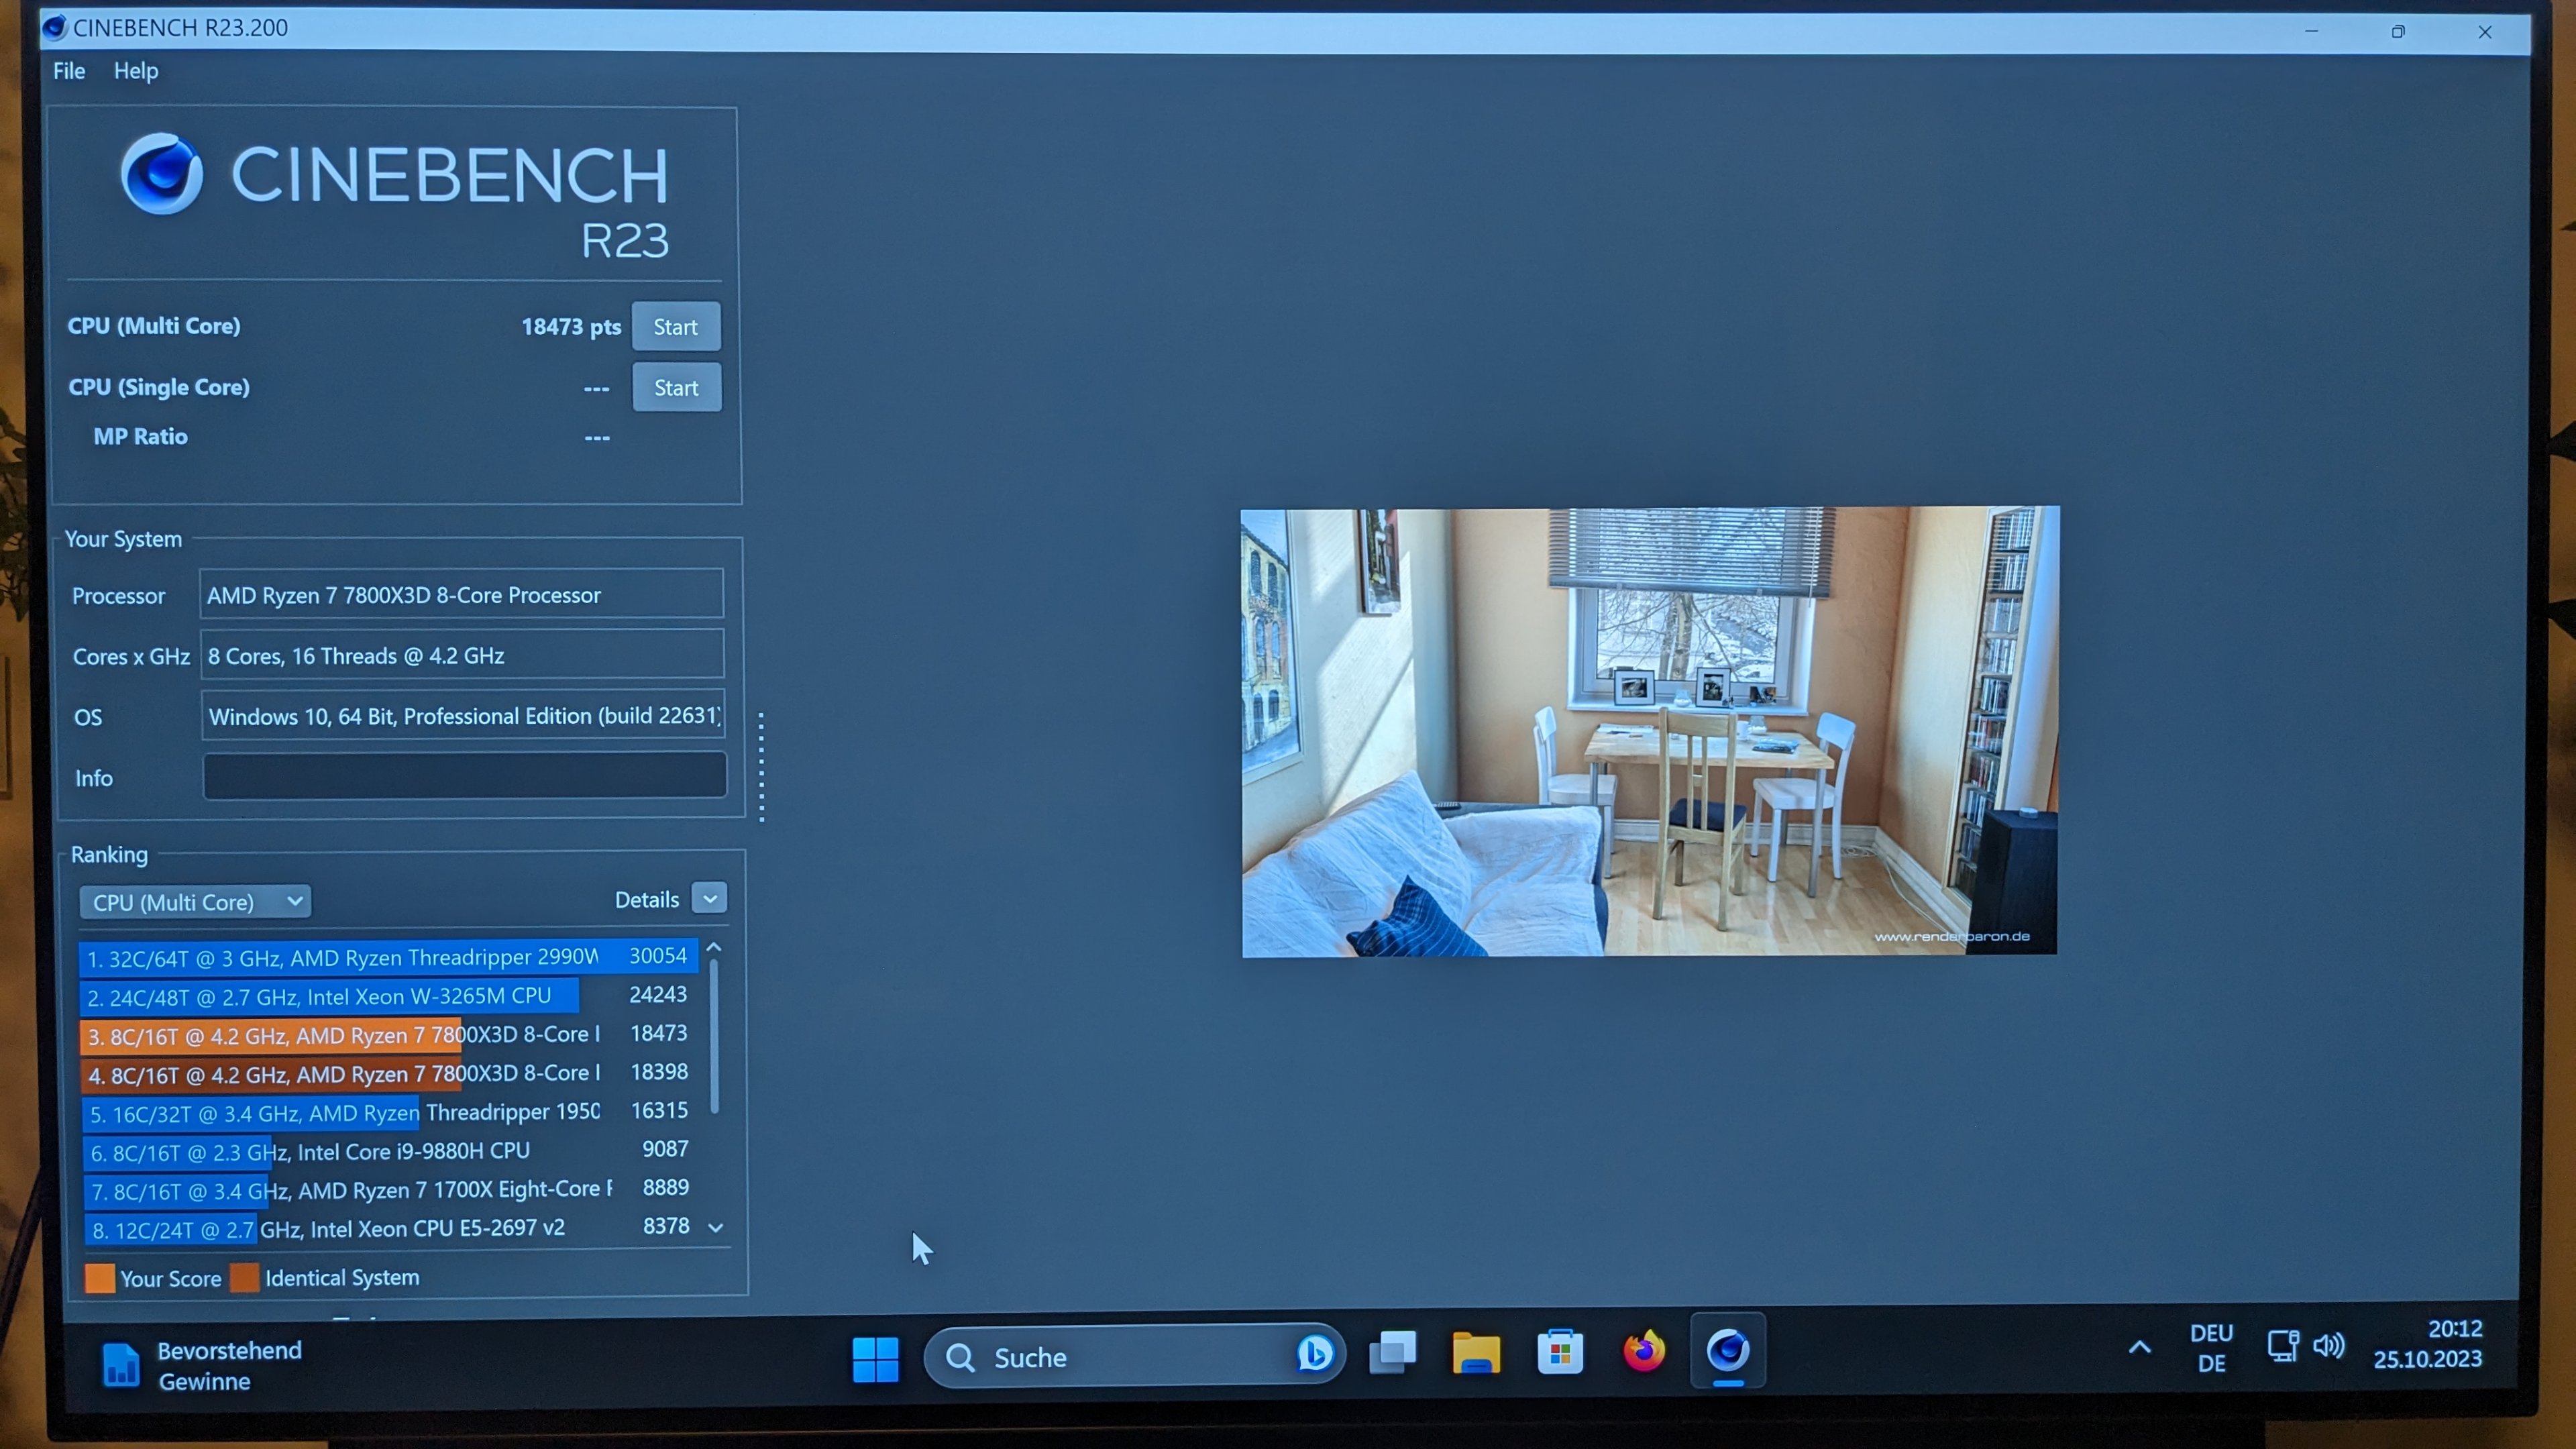Show hidden tray icons chevron
2576x1449 pixels.
click(x=2139, y=1347)
